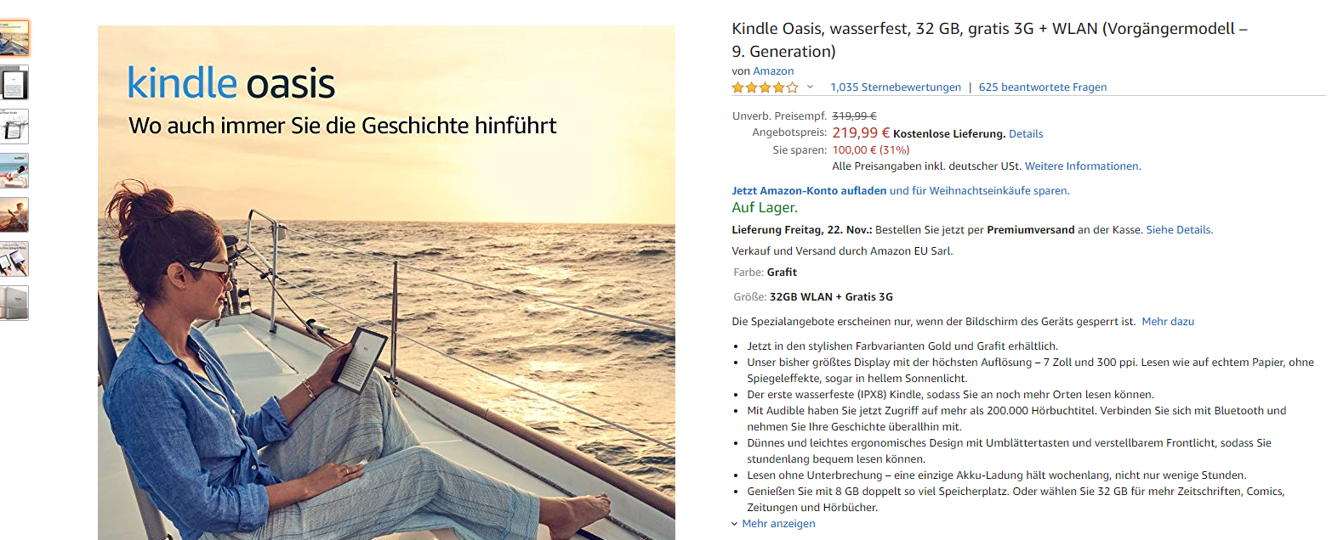Viewport: 1332px width, 540px height.
Task: Expand the rating breakdown dropdown arrow
Action: tap(810, 87)
